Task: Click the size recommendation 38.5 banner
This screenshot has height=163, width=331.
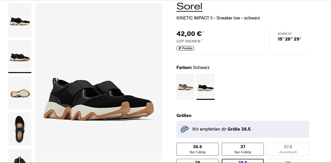Action: pos(243,129)
